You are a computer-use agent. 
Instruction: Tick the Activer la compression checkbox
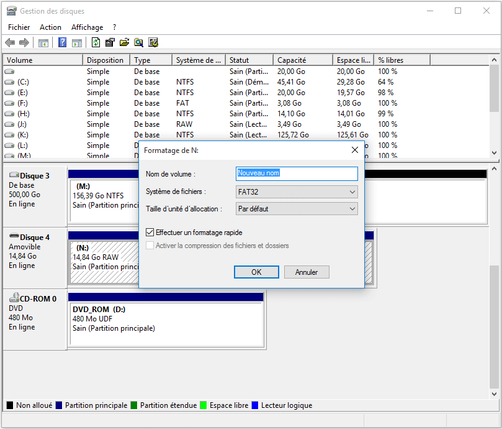click(150, 246)
